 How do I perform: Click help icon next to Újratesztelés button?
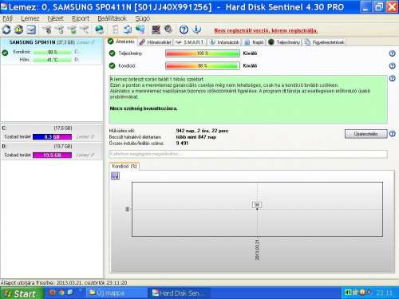point(392,134)
